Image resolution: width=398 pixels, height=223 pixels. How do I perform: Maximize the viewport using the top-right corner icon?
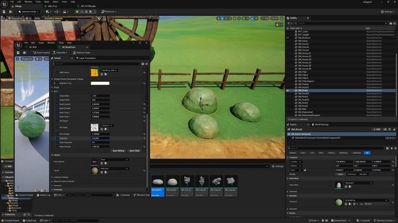[282, 18]
